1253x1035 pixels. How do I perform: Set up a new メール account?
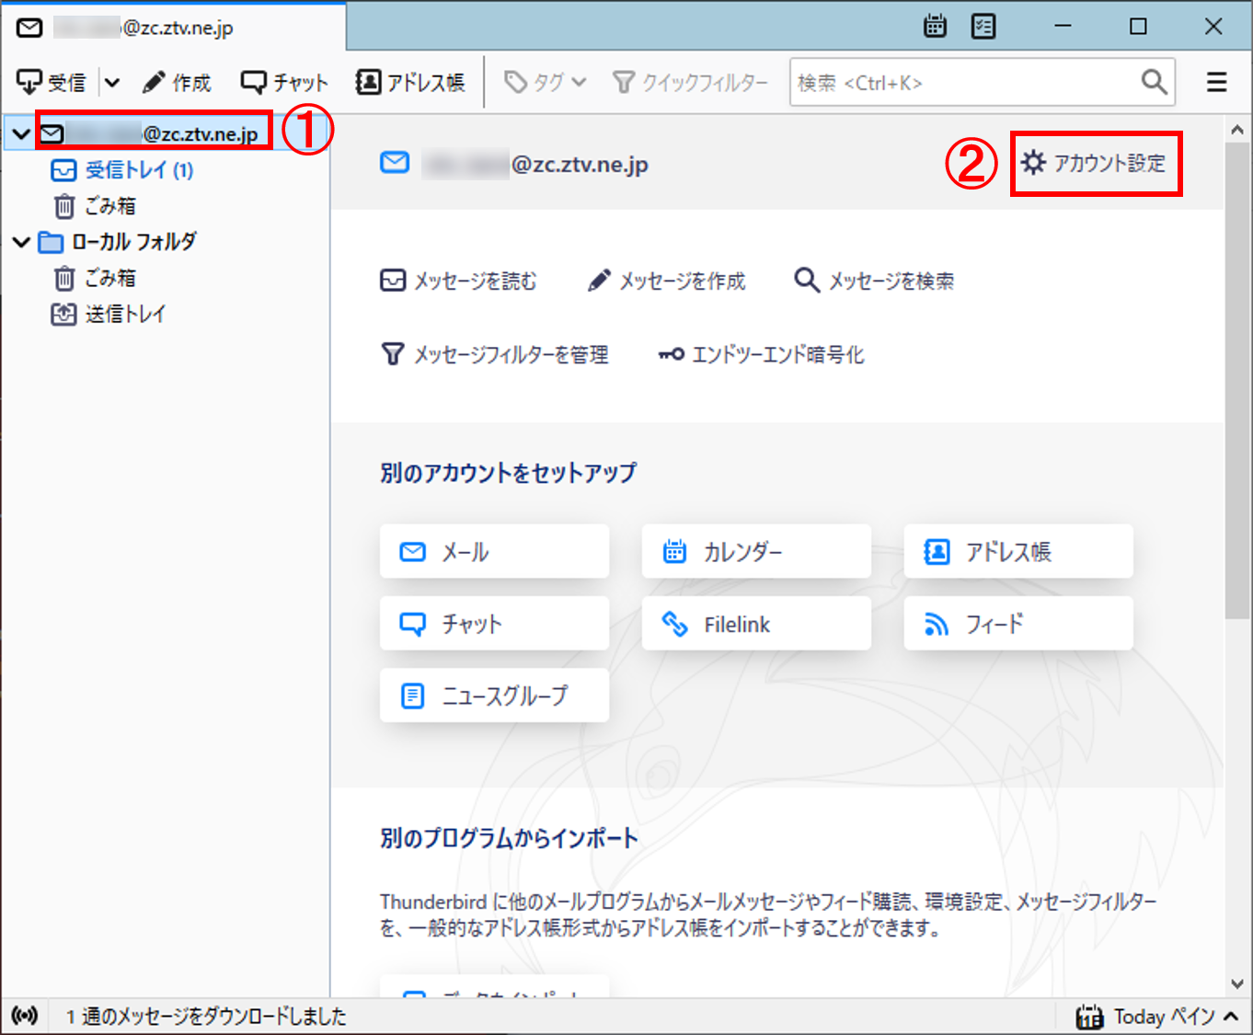(494, 552)
